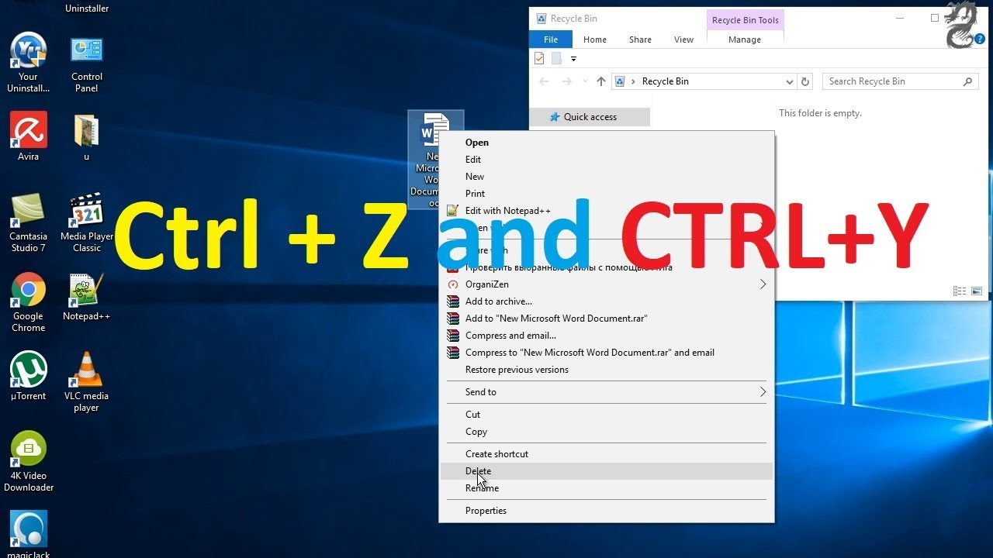Choose Add to archive... entry

pyautogui.click(x=607, y=301)
